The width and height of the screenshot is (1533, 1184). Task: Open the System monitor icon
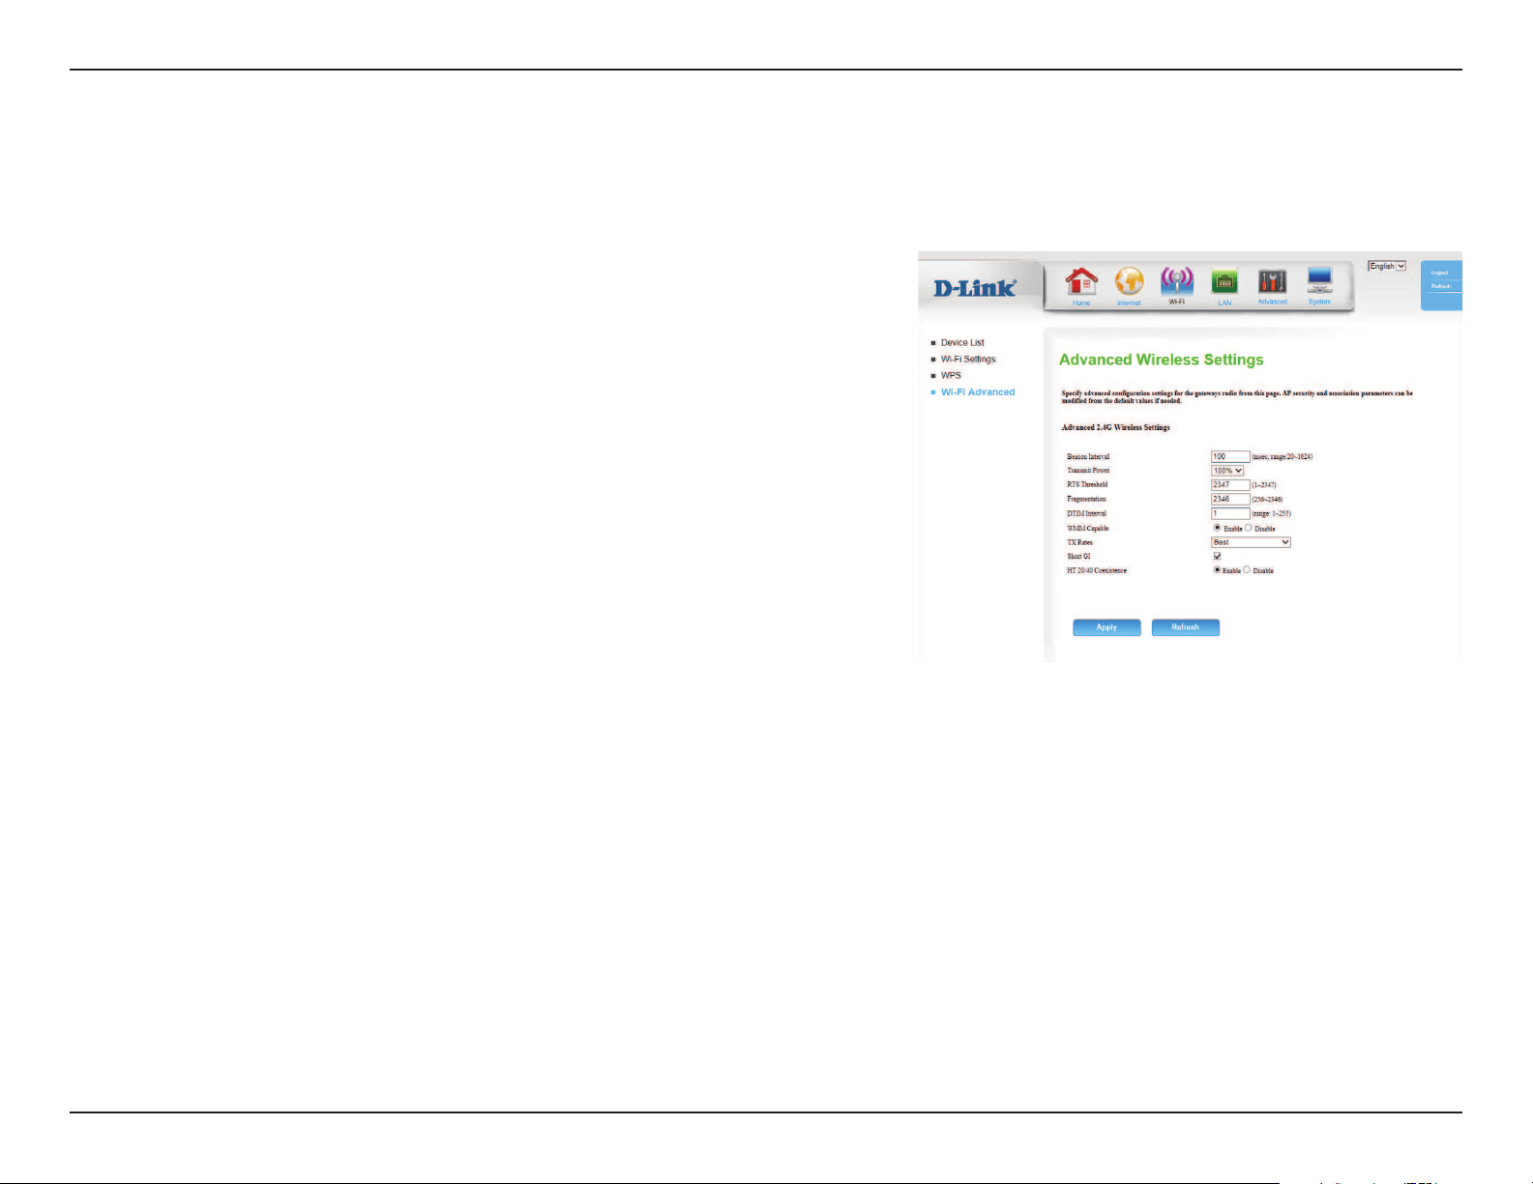pos(1319,280)
